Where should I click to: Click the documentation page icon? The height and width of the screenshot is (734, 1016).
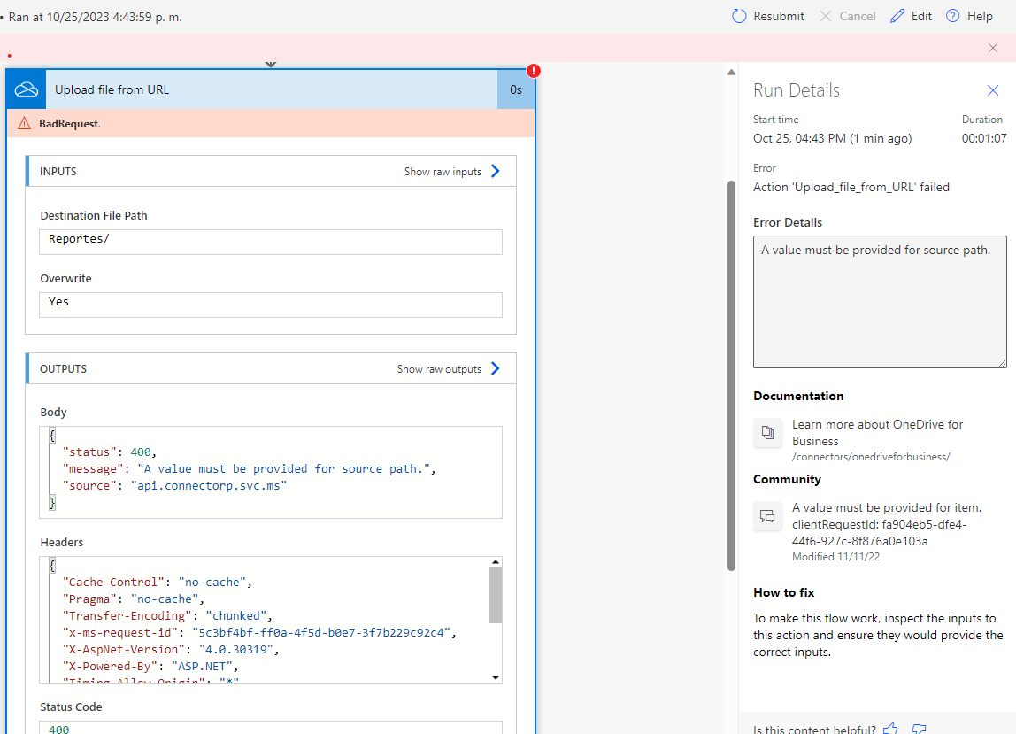[x=768, y=433]
